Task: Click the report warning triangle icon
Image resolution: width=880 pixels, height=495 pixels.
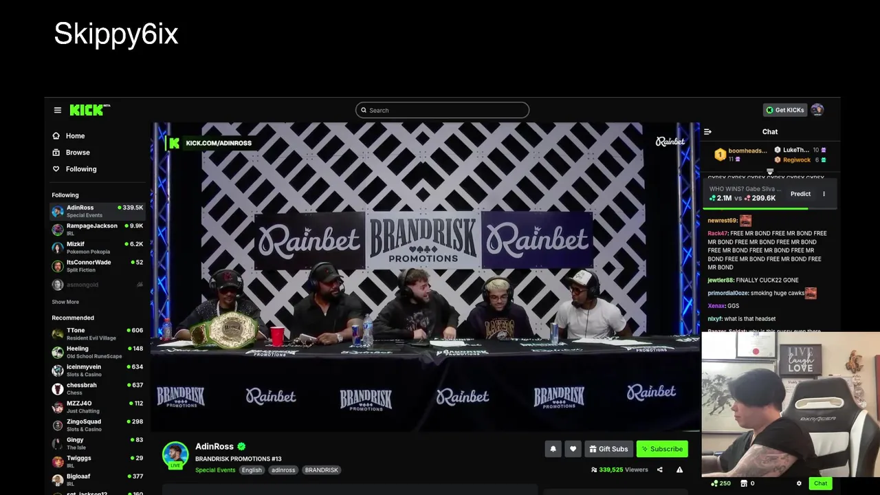Action: click(679, 470)
